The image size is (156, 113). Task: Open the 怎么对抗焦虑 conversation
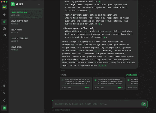tap(26, 31)
